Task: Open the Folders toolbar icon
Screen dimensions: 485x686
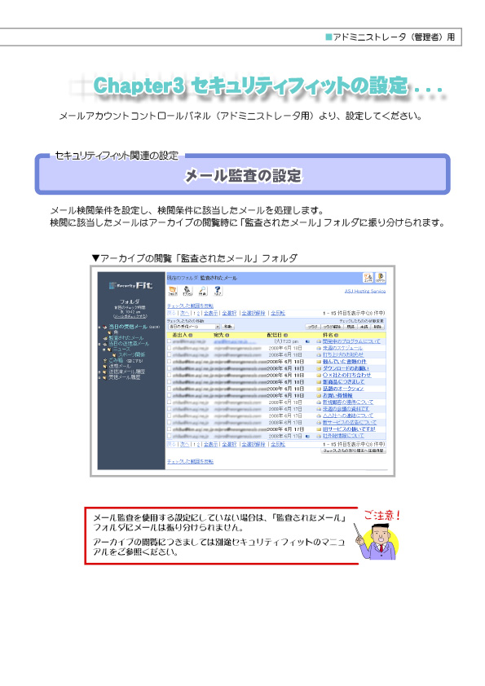Action: click(173, 291)
